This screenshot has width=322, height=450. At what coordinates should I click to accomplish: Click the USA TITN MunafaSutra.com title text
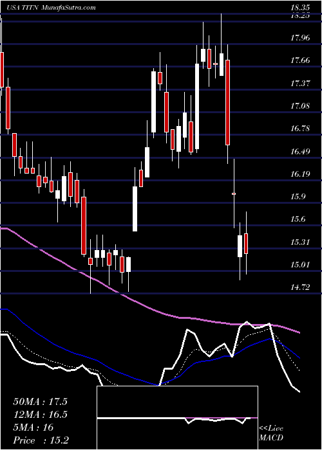52,8
